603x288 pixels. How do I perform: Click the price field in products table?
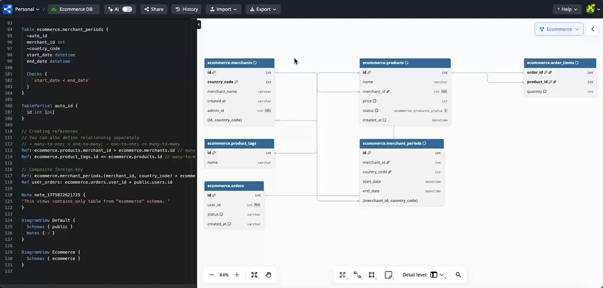[405, 101]
